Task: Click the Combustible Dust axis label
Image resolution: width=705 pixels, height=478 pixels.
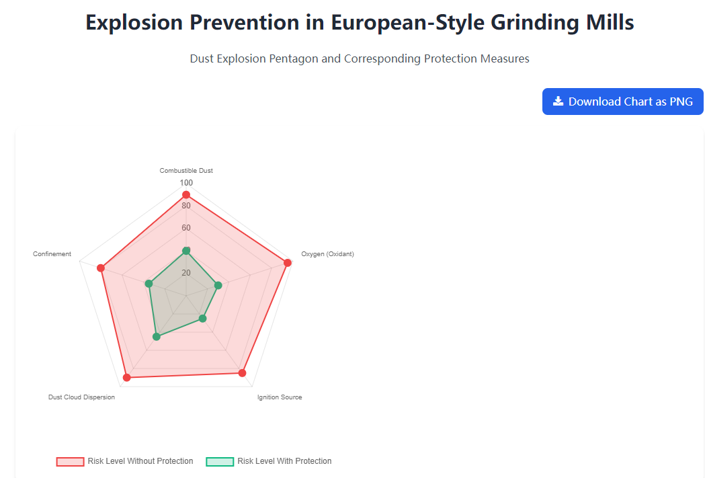Action: click(186, 170)
